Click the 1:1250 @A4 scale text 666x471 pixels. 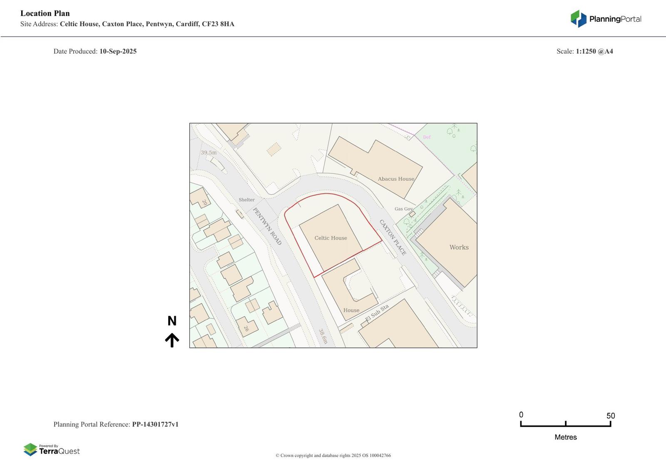coord(594,51)
